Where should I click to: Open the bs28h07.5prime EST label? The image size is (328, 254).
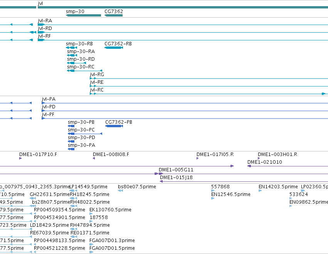pyautogui.click(x=51, y=202)
